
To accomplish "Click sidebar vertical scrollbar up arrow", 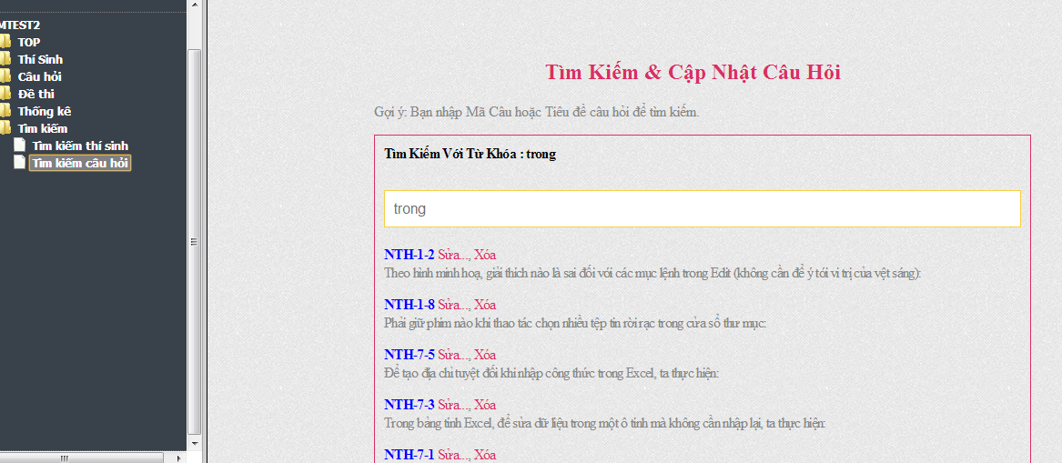I will (x=195, y=5).
